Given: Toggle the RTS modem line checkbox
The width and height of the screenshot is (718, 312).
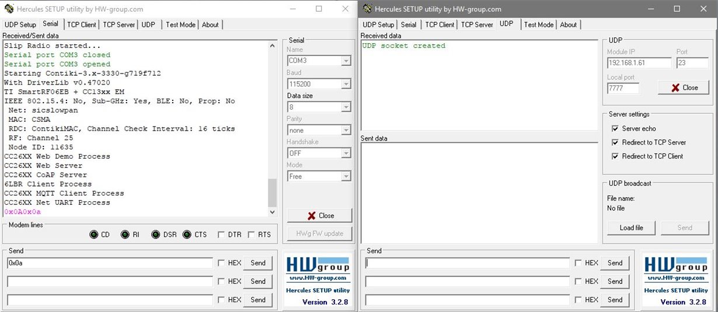Looking at the screenshot, I should [x=251, y=234].
